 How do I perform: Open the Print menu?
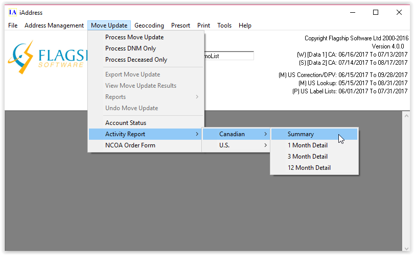203,25
